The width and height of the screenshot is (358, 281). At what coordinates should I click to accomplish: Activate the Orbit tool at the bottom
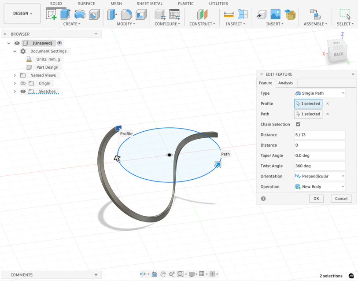[x=143, y=274]
